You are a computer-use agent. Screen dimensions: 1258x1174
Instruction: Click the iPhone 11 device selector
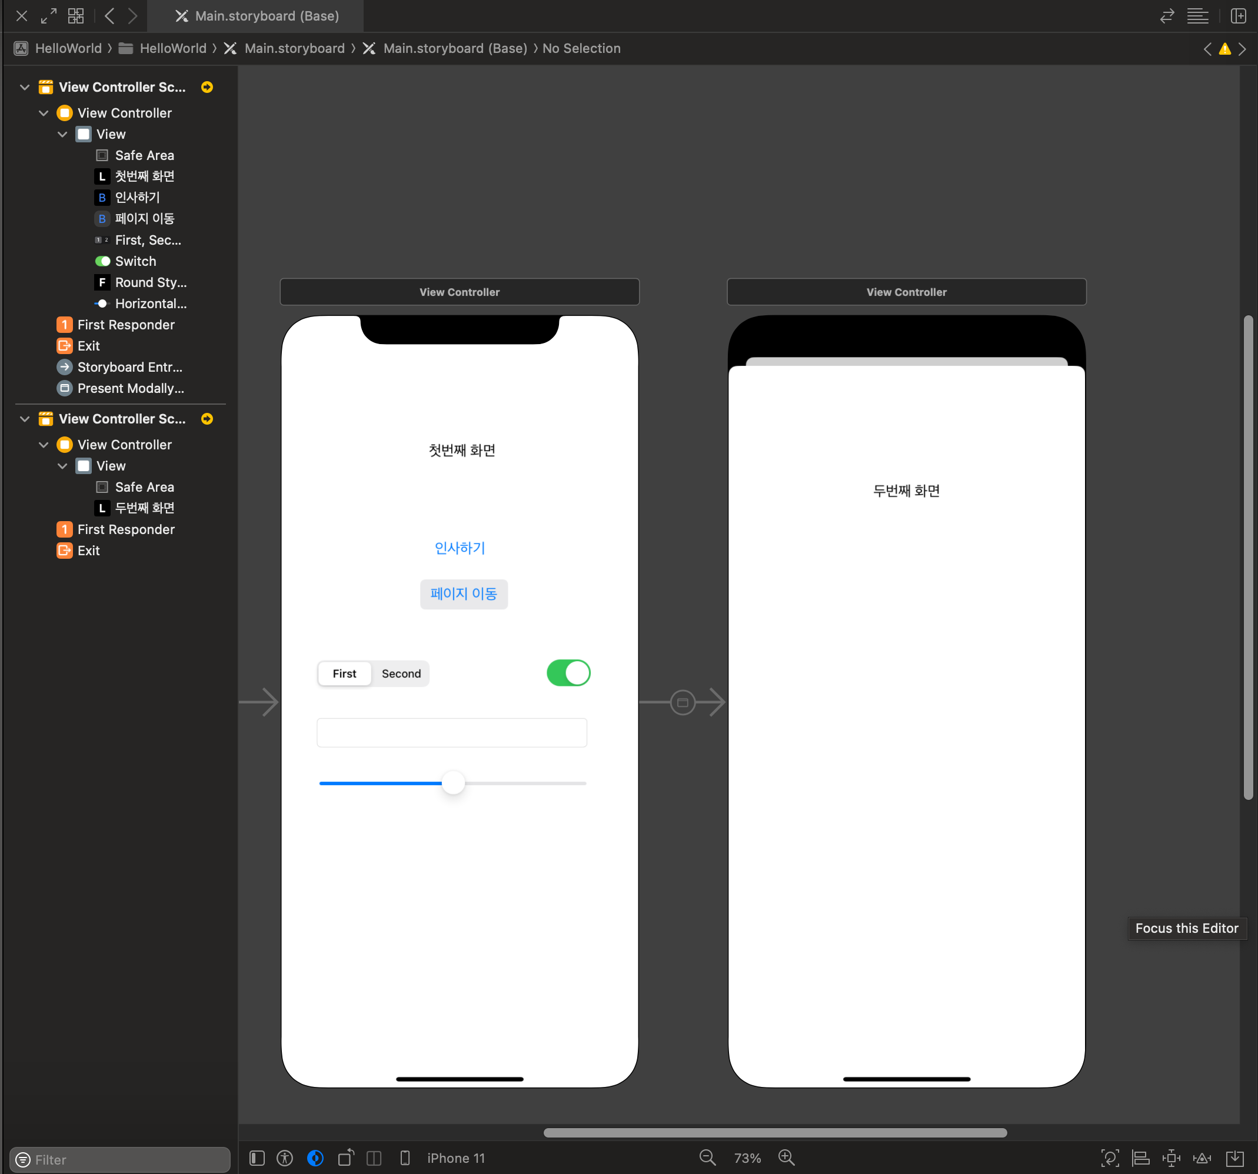click(x=455, y=1158)
